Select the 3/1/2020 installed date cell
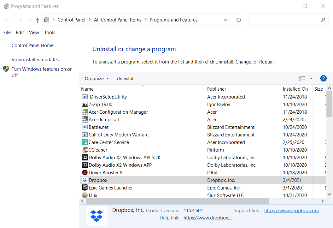The image size is (333, 228). coord(292,188)
